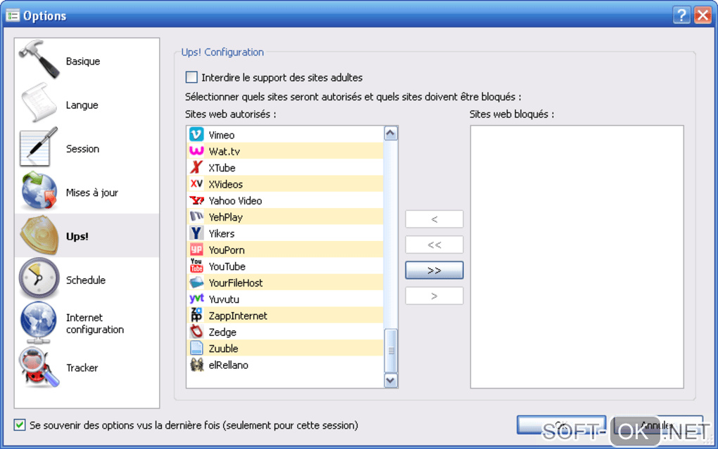Open the Schedule clock icon
The width and height of the screenshot is (718, 449).
[x=39, y=279]
